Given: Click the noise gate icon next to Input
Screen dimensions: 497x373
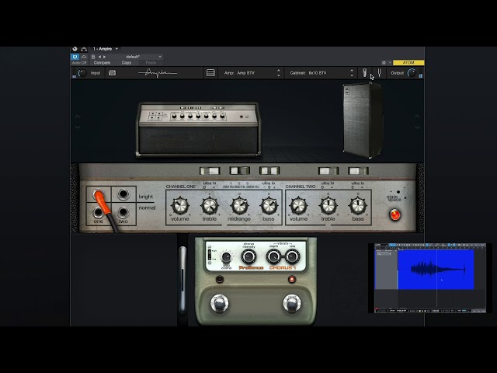Looking at the screenshot, I should click(112, 73).
